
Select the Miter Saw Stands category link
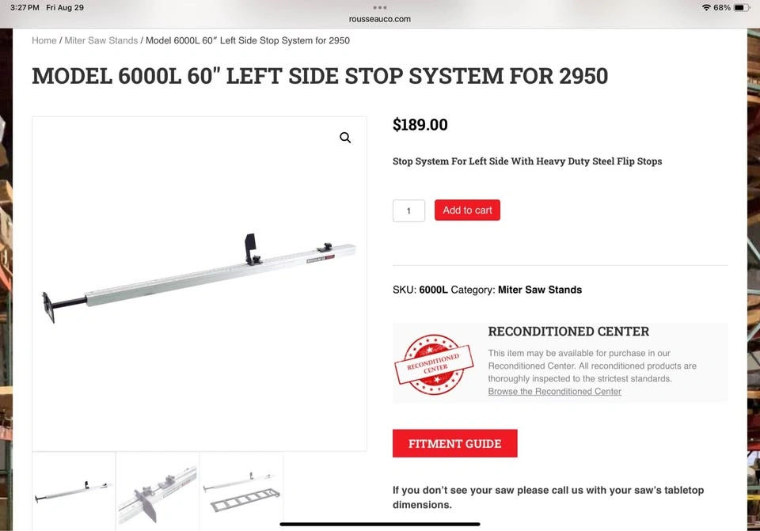[x=540, y=290]
